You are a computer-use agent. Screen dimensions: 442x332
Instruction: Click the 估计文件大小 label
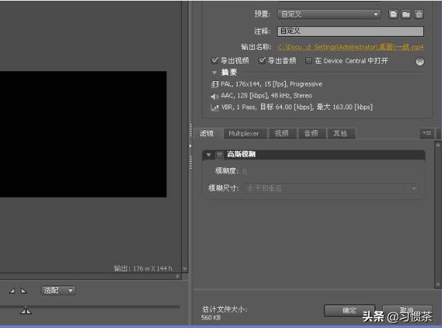coord(224,309)
